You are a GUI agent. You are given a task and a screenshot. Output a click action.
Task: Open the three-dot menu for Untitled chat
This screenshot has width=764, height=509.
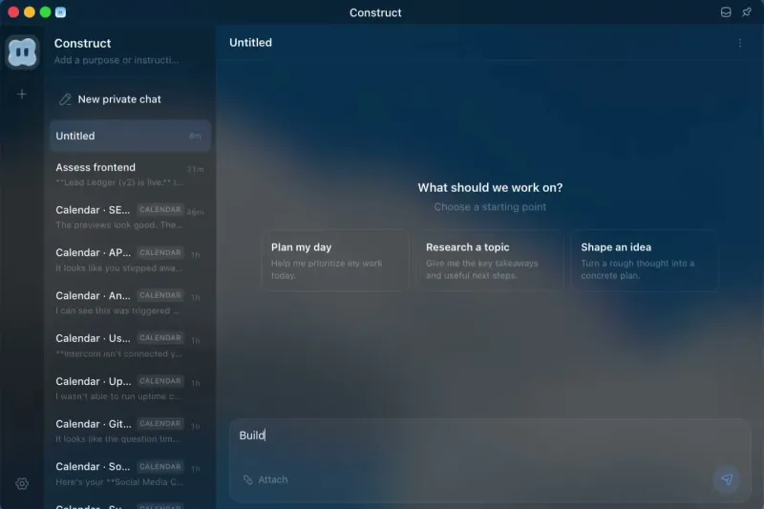click(739, 43)
